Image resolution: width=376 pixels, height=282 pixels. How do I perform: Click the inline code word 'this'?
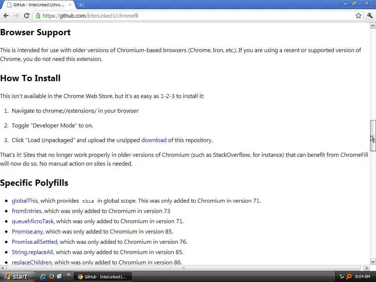point(88,201)
